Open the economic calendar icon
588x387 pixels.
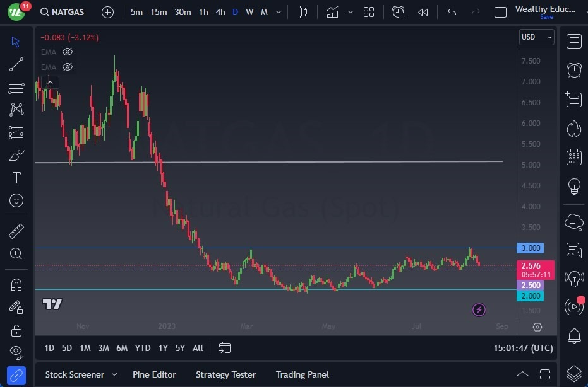(574, 157)
